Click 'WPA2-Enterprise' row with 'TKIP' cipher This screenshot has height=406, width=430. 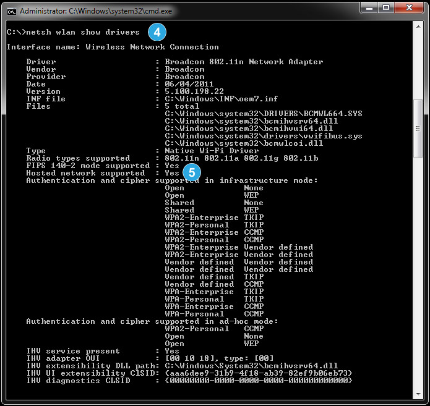pyautogui.click(x=214, y=218)
